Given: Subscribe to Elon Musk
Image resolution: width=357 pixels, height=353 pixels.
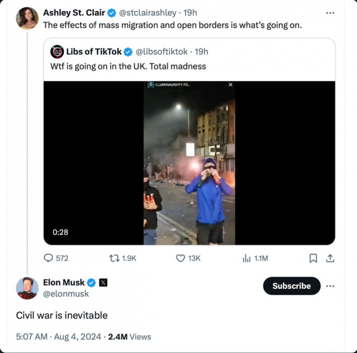Looking at the screenshot, I should tap(291, 286).
